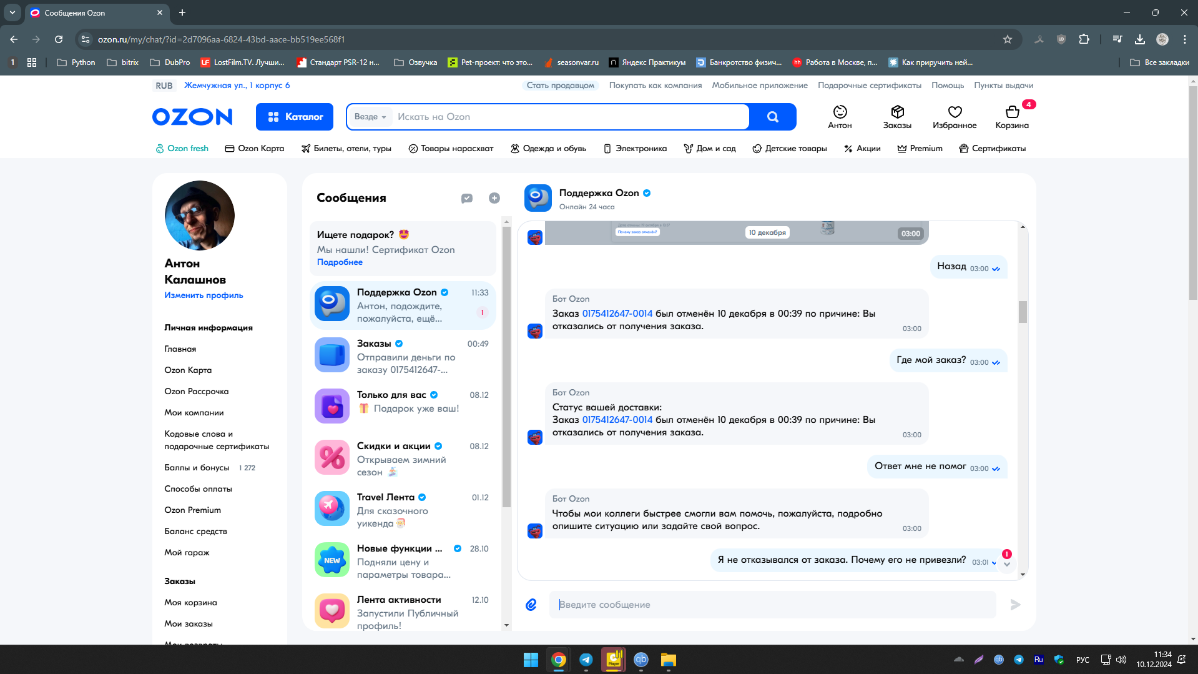Open Билеты, отели, туры menu item
The width and height of the screenshot is (1198, 674).
pyautogui.click(x=346, y=149)
